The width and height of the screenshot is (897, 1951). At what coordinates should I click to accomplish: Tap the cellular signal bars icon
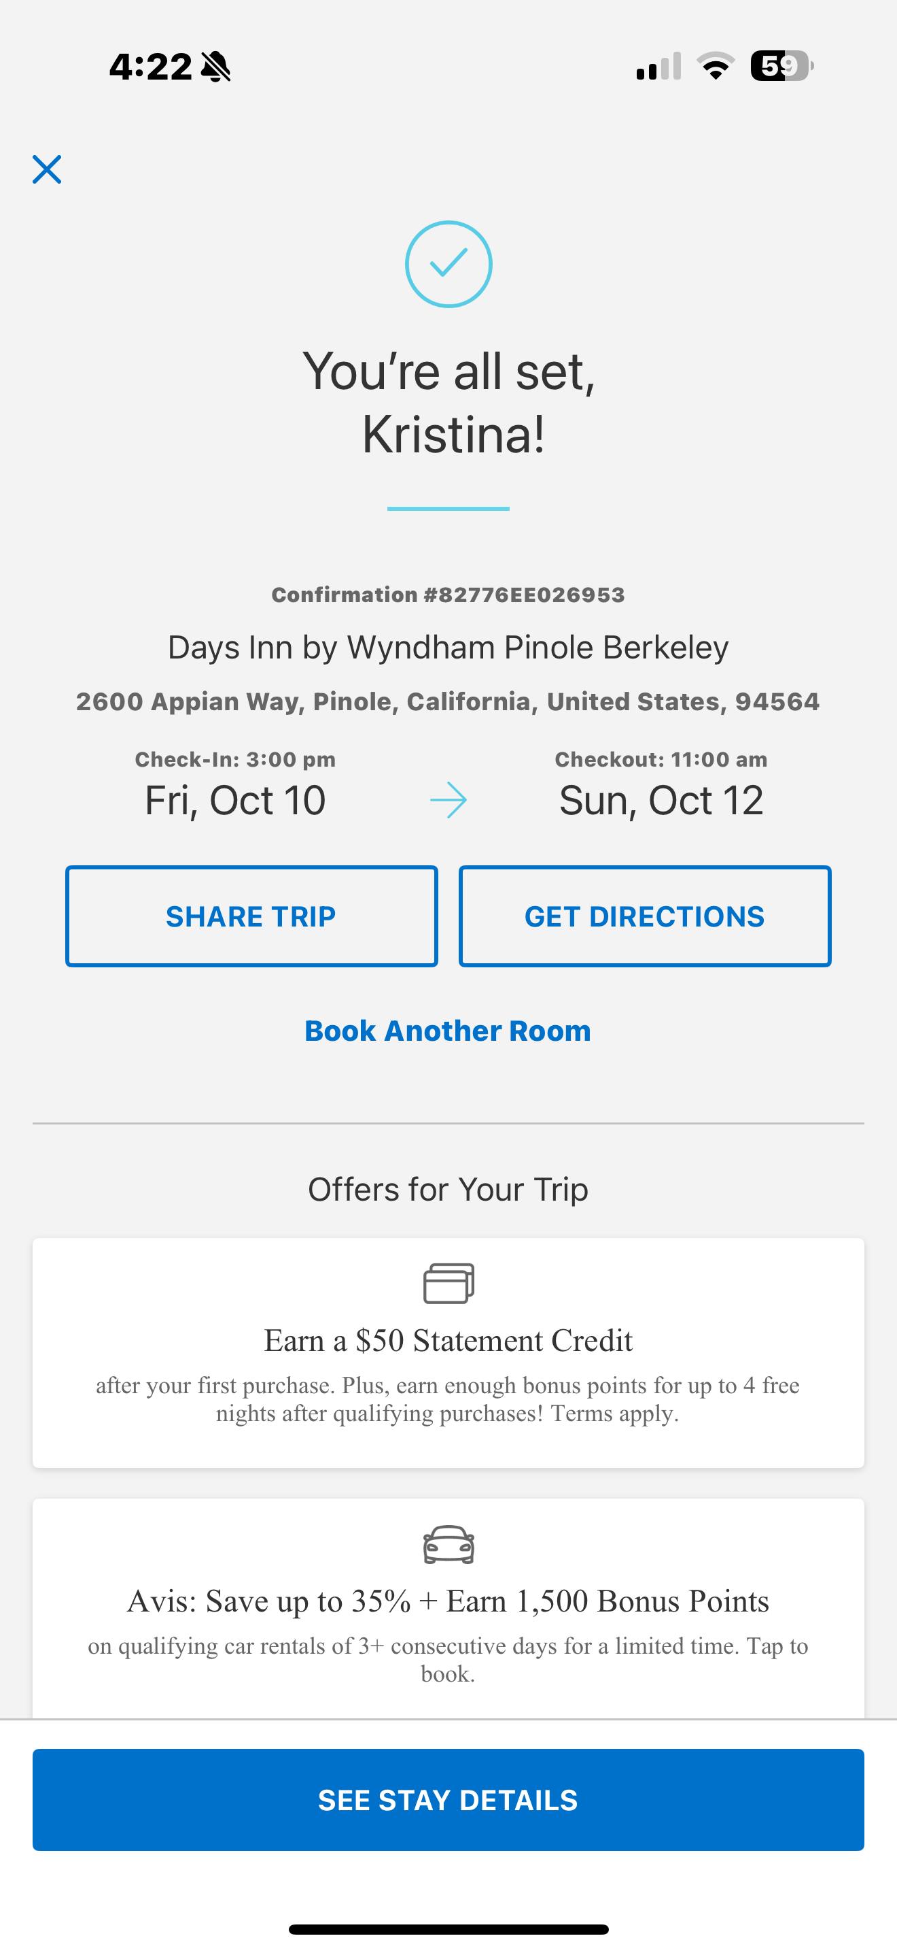tap(658, 67)
